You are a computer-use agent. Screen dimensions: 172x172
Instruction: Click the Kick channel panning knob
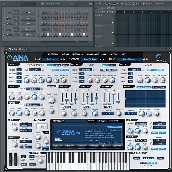click(8, 13)
